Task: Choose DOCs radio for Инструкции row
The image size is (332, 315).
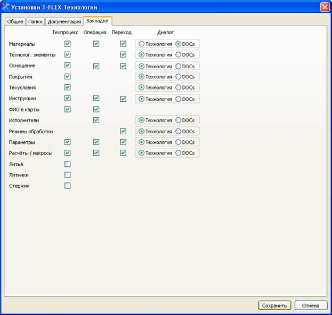Action: (x=179, y=99)
